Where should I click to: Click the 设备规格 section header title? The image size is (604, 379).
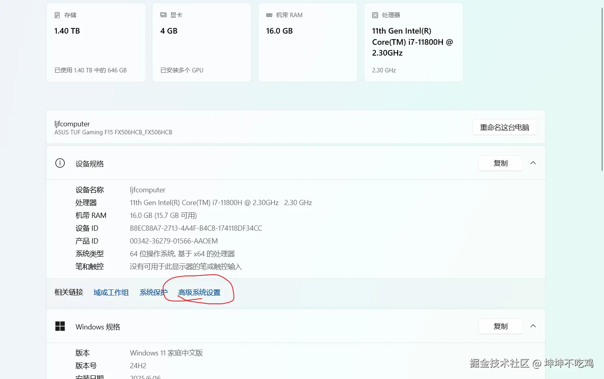(90, 164)
